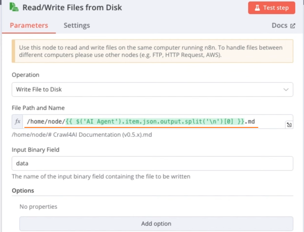Click the Read/Write Files node icon
Screen dimensions: 304x232
(x=15, y=7)
